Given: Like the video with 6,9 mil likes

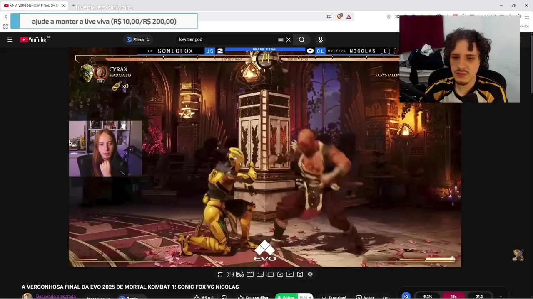Looking at the screenshot, I should click(x=204, y=297).
